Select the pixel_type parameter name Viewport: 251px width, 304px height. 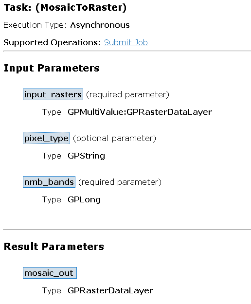coord(46,138)
